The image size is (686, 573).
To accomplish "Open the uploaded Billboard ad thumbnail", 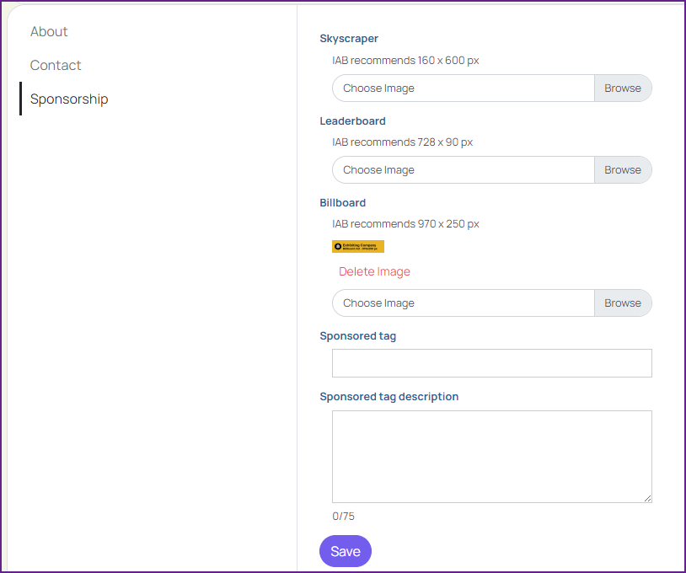I will (x=358, y=246).
